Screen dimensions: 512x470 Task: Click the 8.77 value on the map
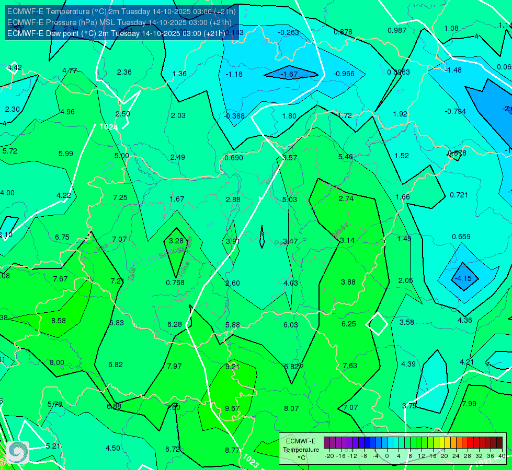(232, 450)
